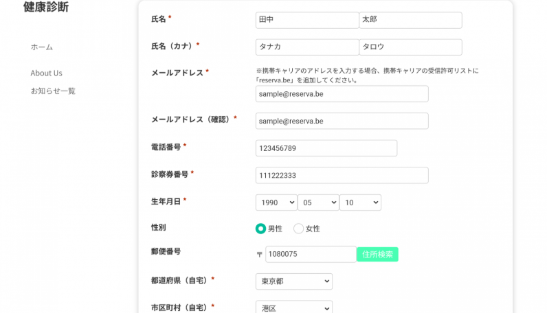The height and width of the screenshot is (313, 547).
Task: Expand the 都道府県 dropdown showing 東京都
Action: (x=293, y=281)
